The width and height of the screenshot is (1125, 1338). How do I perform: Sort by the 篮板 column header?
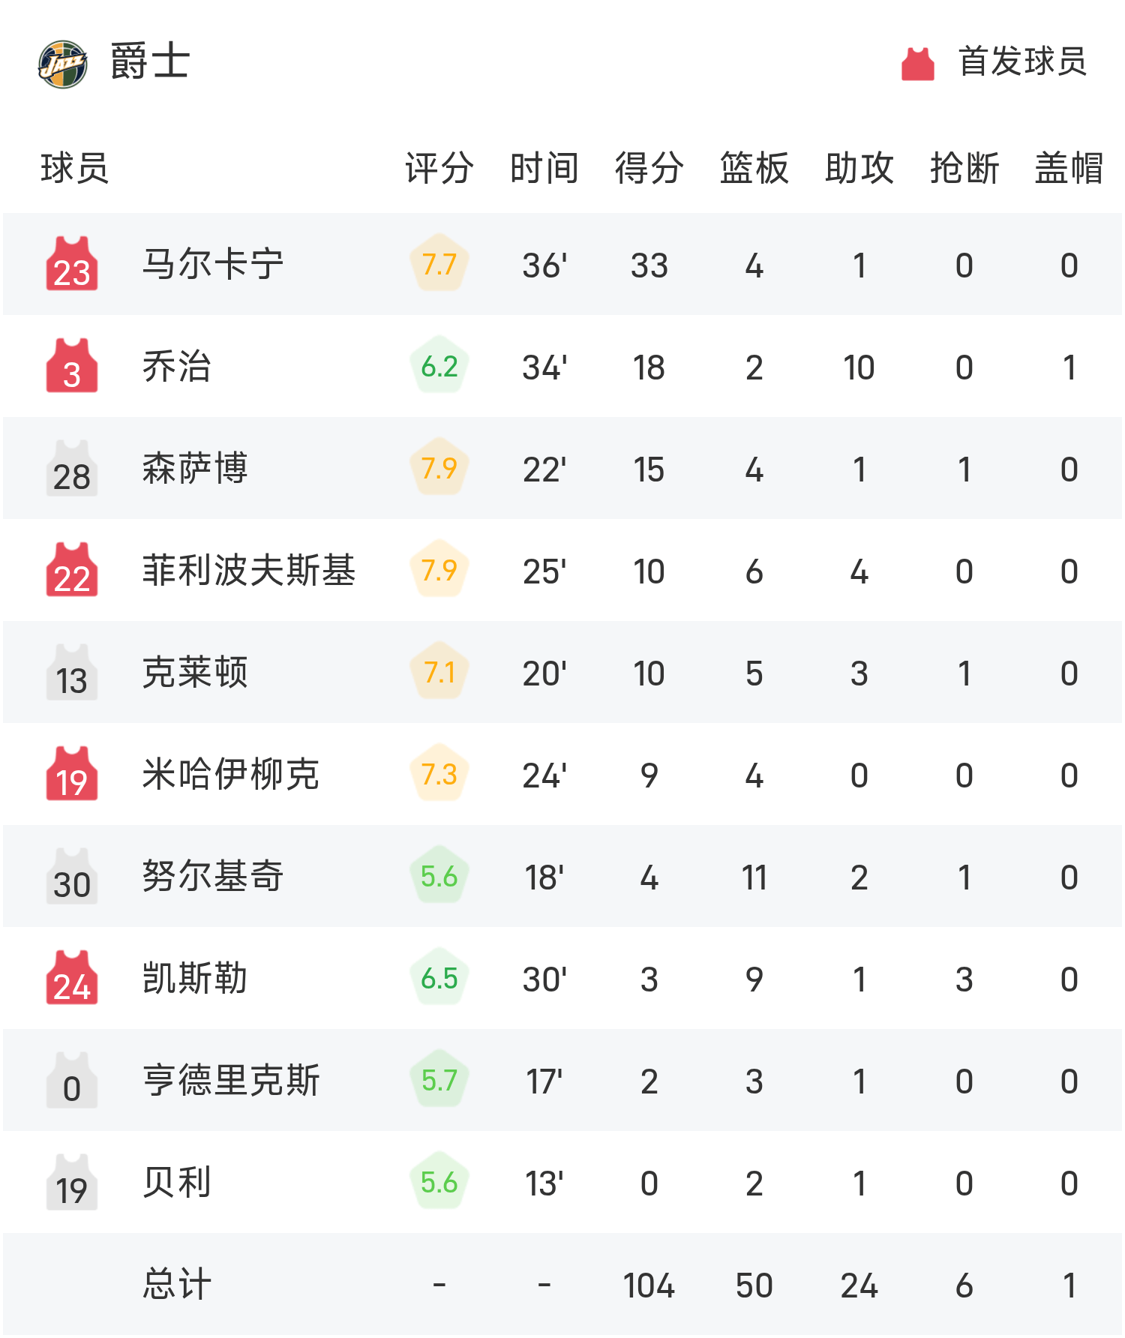[x=754, y=168]
